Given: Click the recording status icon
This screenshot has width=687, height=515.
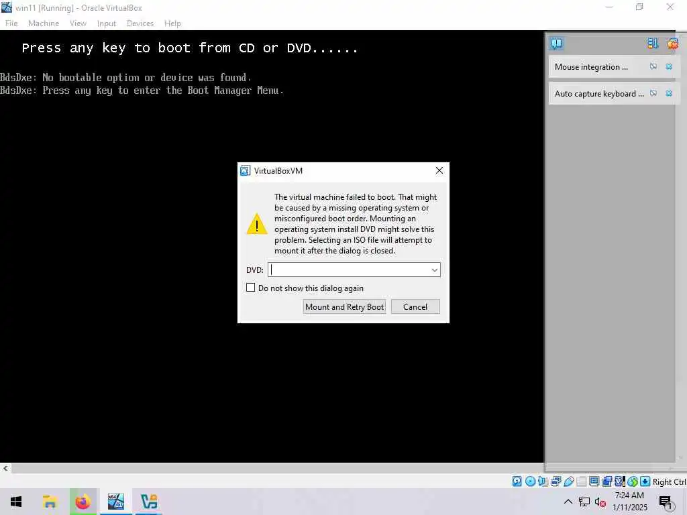Looking at the screenshot, I should click(606, 481).
